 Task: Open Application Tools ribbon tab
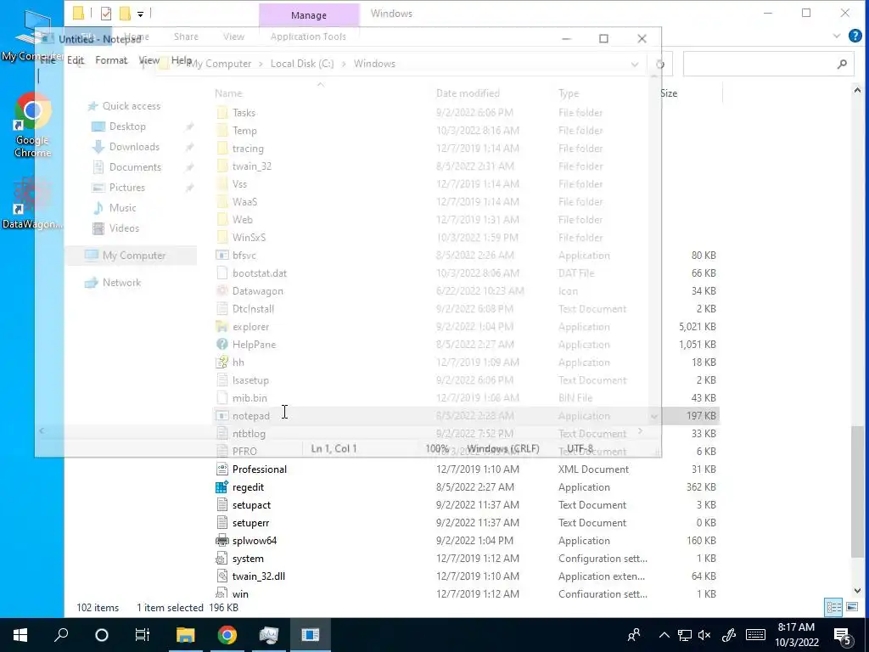[308, 37]
